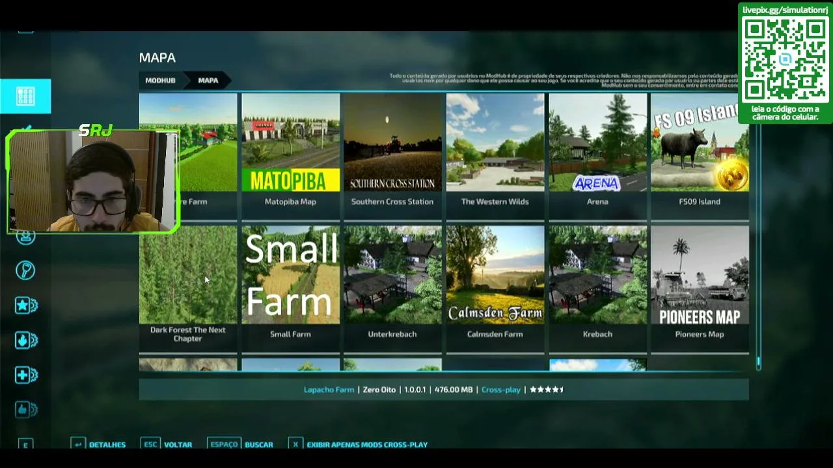Click the 'Calmsden Farm' title below thumbnail
Screen dimensions: 833x468
click(x=495, y=334)
